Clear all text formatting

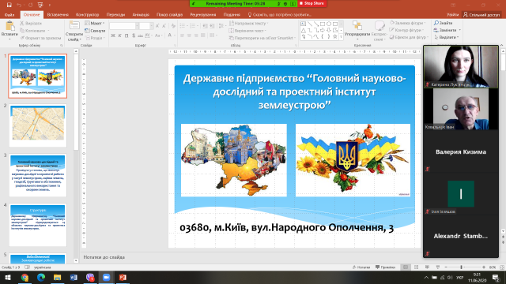click(173, 26)
